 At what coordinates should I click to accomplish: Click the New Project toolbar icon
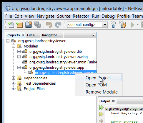(19, 25)
